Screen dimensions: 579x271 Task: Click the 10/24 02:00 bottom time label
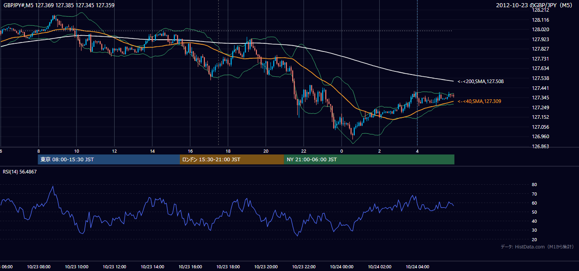[379, 267]
